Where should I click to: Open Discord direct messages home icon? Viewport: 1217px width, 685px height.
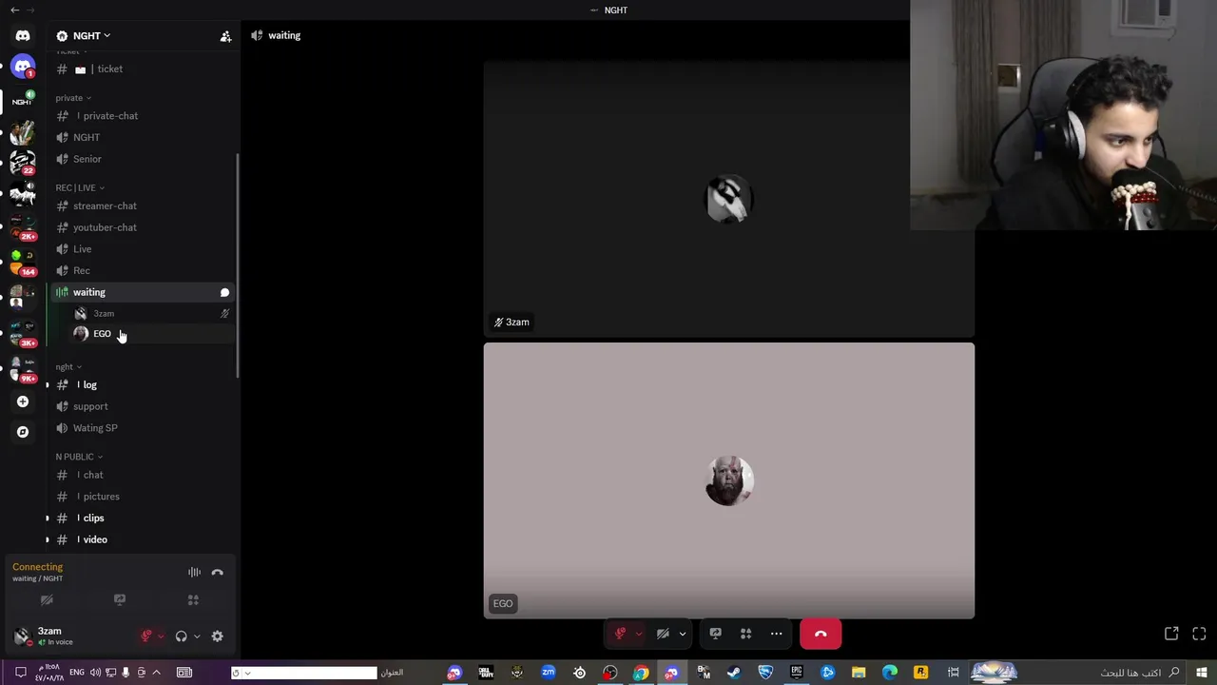(x=23, y=35)
